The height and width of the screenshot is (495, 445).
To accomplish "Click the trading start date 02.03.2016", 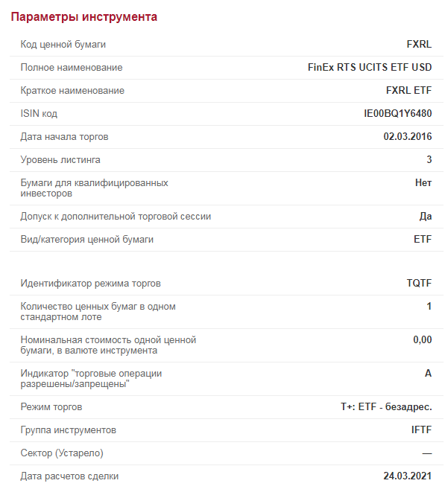I will tap(408, 136).
